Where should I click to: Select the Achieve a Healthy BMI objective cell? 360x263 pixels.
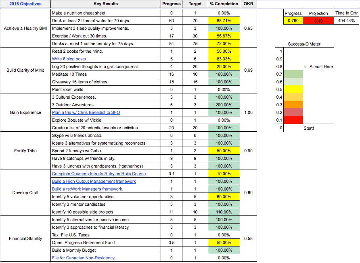pos(25,29)
